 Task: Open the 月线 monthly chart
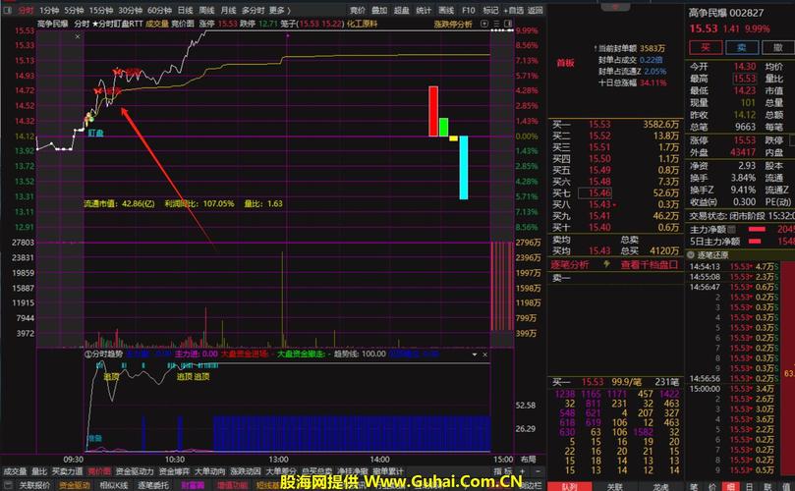pyautogui.click(x=228, y=10)
